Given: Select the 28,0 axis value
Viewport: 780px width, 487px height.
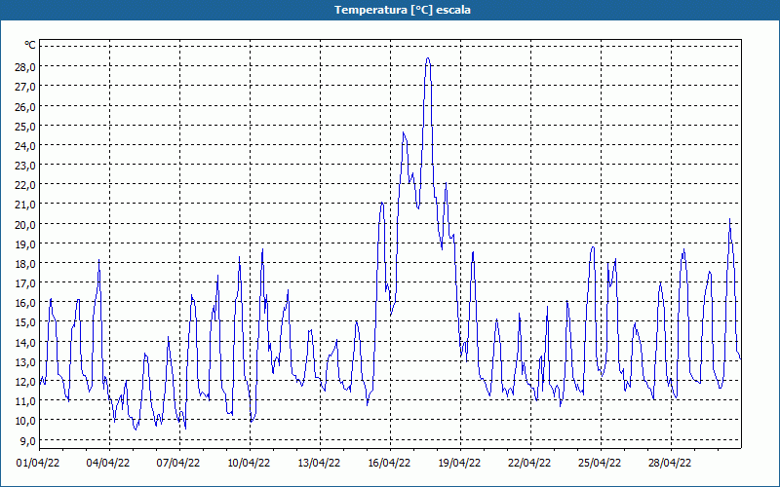Looking at the screenshot, I should pos(25,67).
